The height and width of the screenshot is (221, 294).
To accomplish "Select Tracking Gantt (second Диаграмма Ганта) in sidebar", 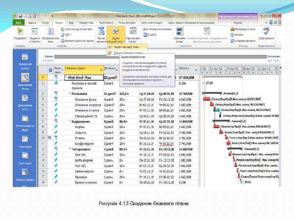I will 25,102.
